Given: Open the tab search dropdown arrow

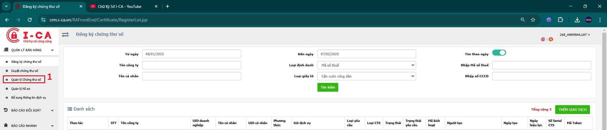Looking at the screenshot, I should point(6,6).
